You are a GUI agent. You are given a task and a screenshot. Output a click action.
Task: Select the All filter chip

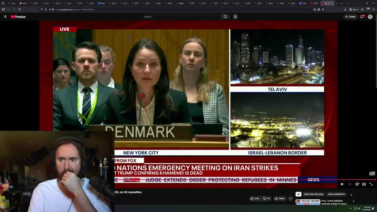[298, 194]
